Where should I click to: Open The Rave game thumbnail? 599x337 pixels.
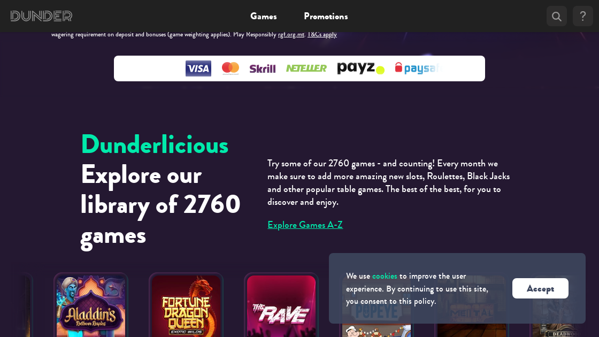281,305
